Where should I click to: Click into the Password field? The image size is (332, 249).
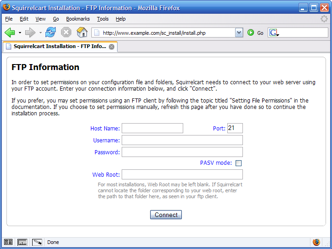[x=182, y=152]
